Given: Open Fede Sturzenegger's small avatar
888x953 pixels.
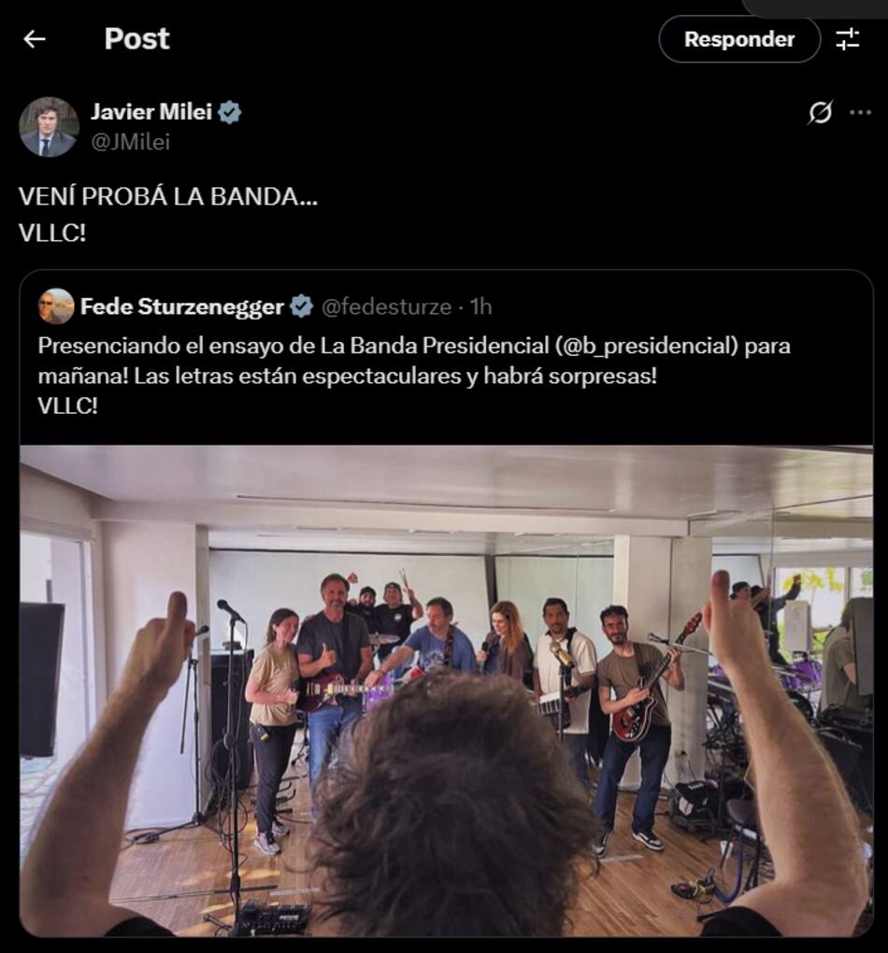Looking at the screenshot, I should [x=56, y=306].
